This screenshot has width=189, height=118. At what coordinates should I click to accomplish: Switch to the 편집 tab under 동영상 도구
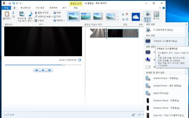pyautogui.click(x=76, y=8)
